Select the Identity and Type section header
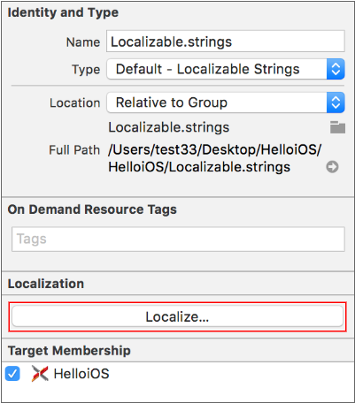 coord(63,12)
